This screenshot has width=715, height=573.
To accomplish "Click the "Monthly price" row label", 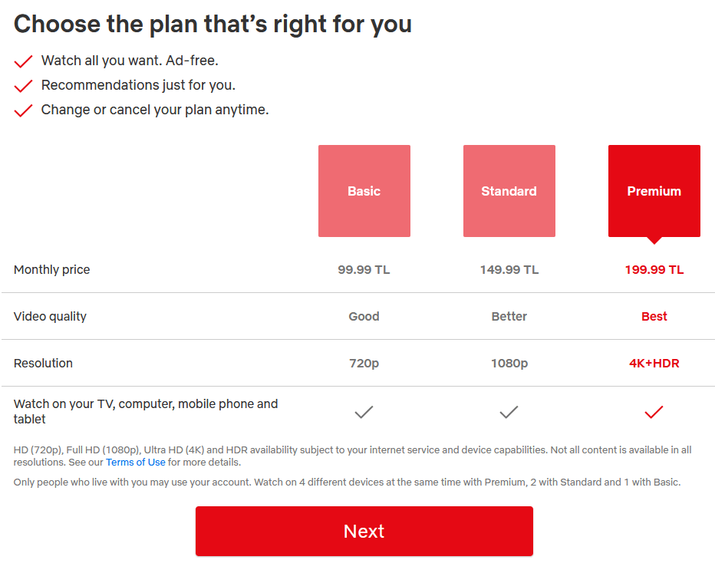I will coord(51,269).
